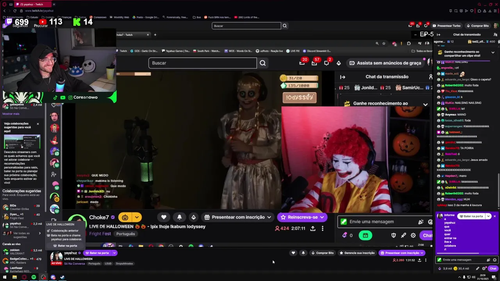Collapse inner Choke7 chat panel arrow

coord(343,77)
